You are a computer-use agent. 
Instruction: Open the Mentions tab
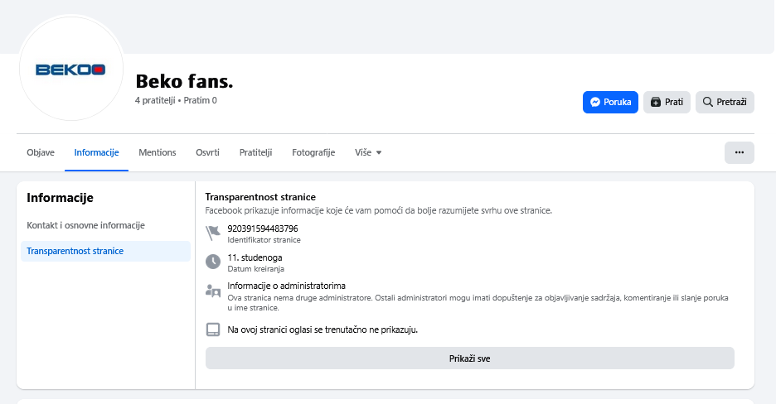[158, 152]
